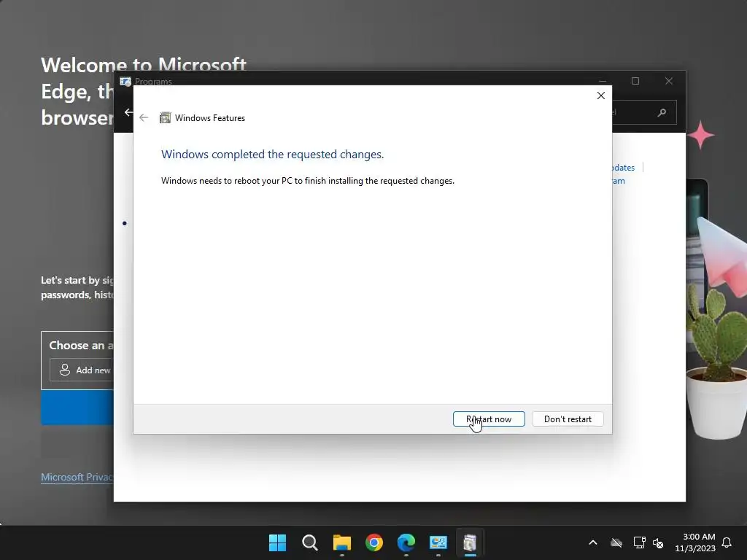Click the Windows completed the requested changes heading
747x560 pixels.
coord(273,155)
